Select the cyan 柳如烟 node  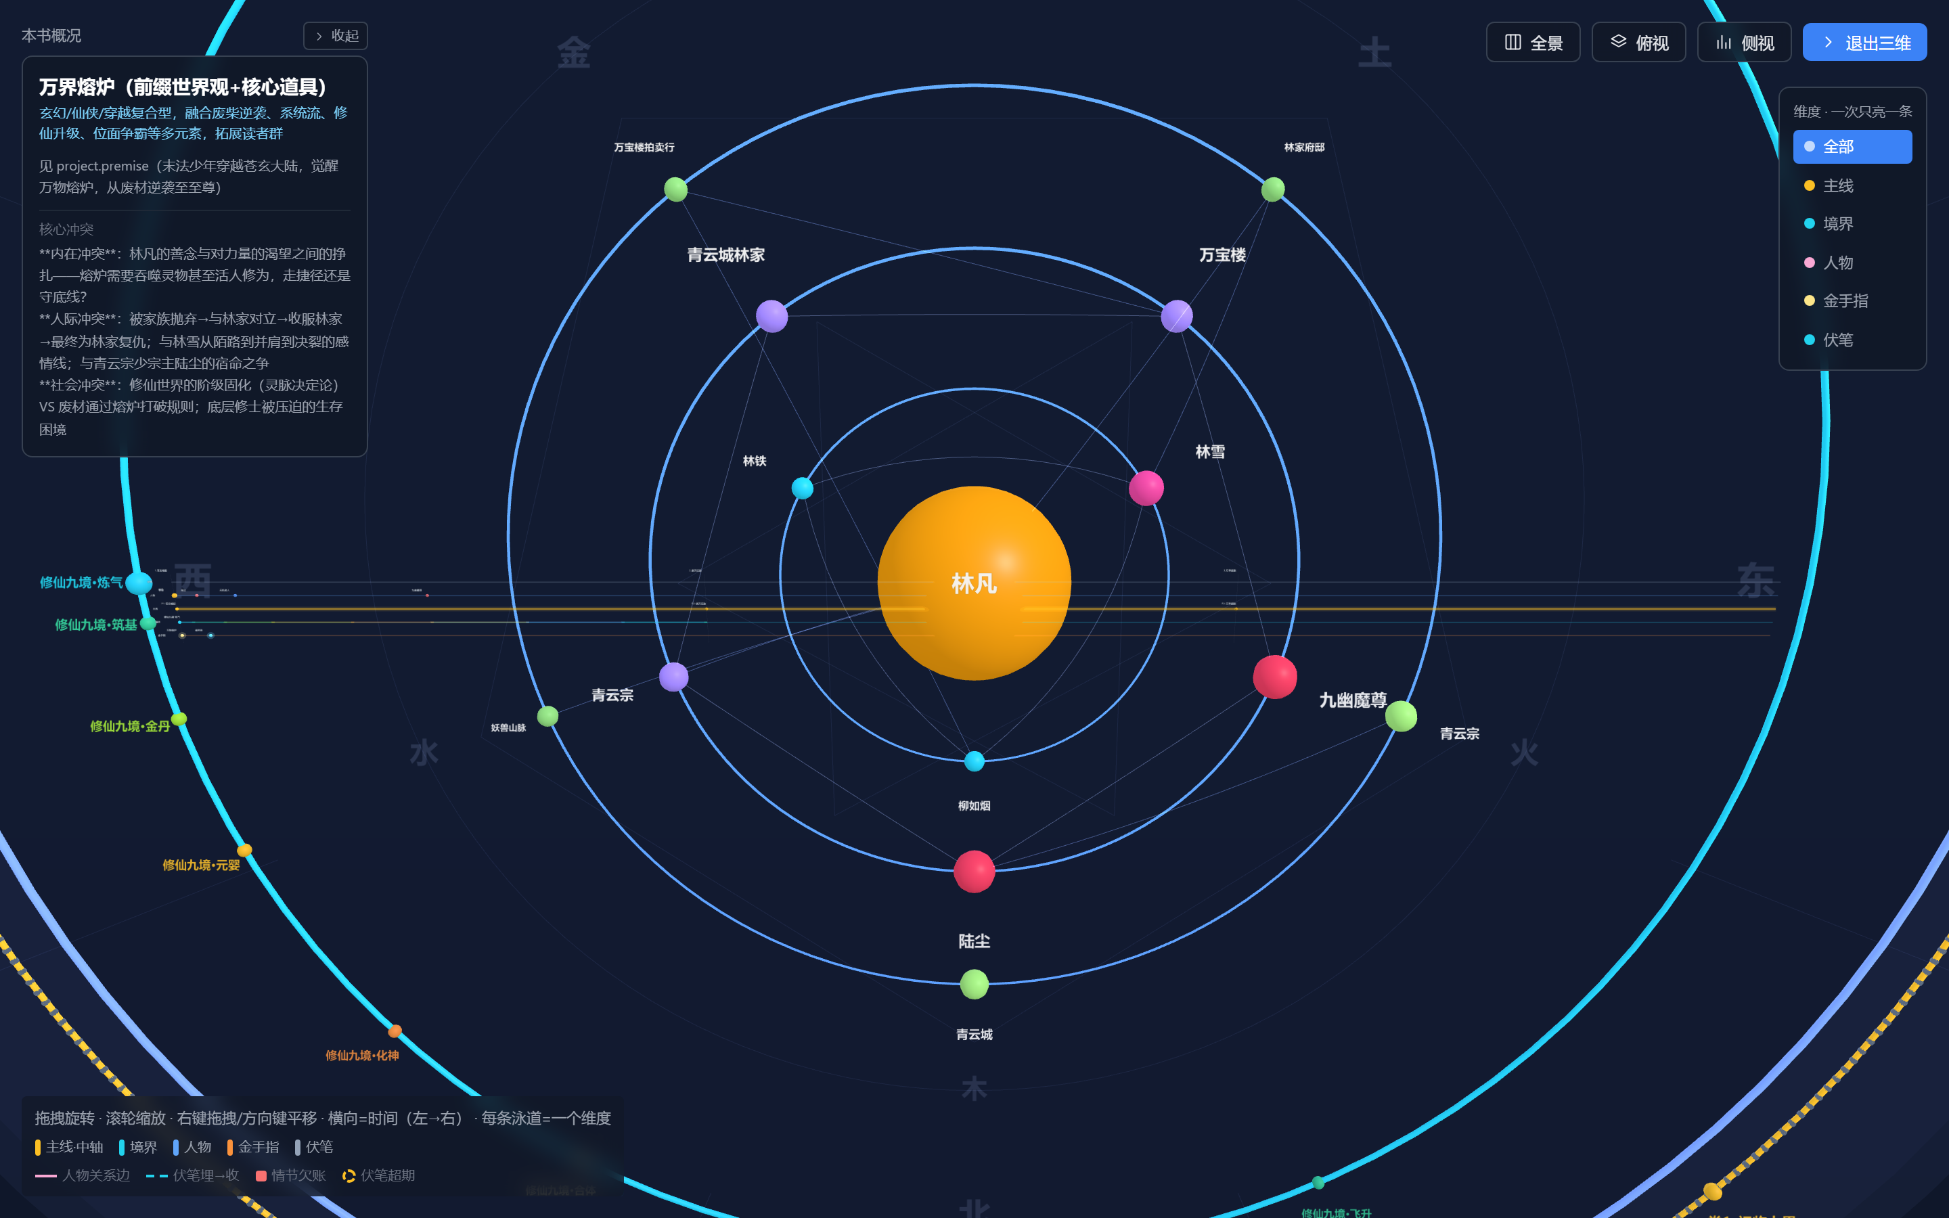(x=974, y=761)
